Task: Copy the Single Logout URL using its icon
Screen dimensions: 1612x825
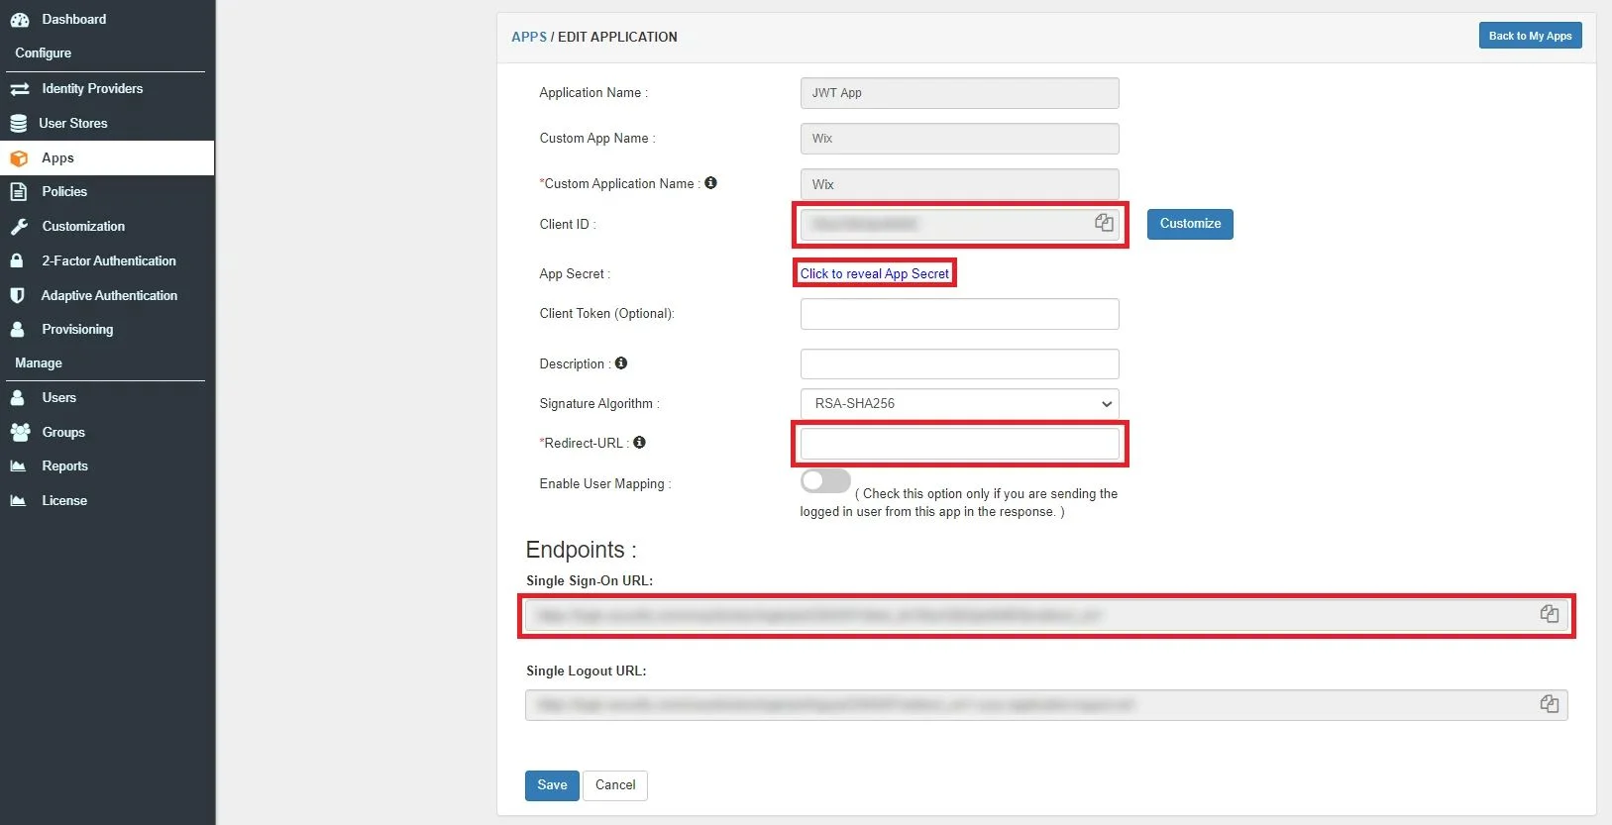Action: coord(1550,704)
